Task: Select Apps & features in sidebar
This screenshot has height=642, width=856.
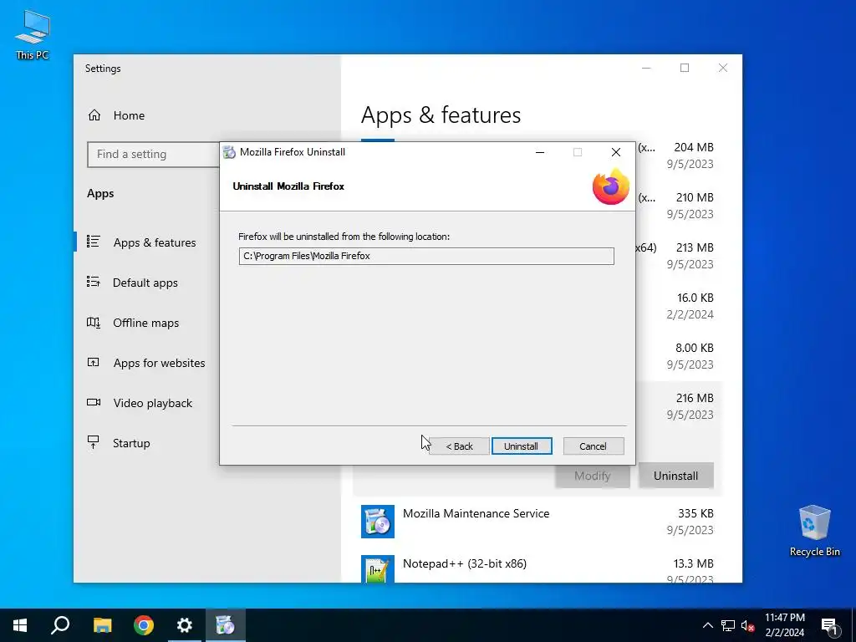Action: 155,242
